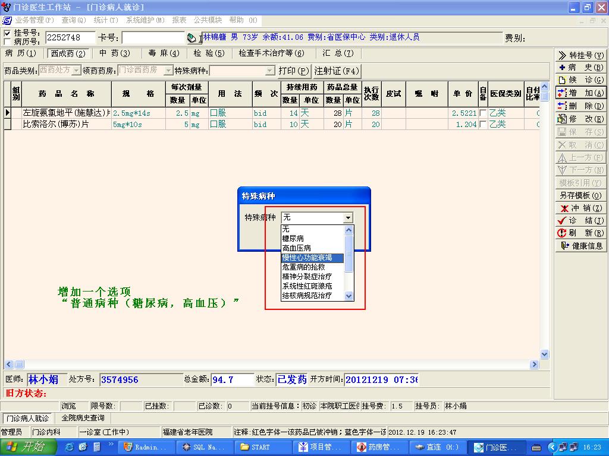The width and height of the screenshot is (609, 456).
Task: Click the 挂号号 input field with 2252748
Action: [x=70, y=37]
